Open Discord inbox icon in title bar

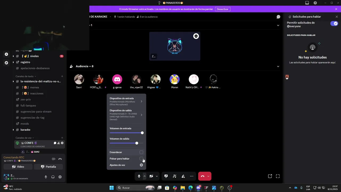[x=307, y=3]
